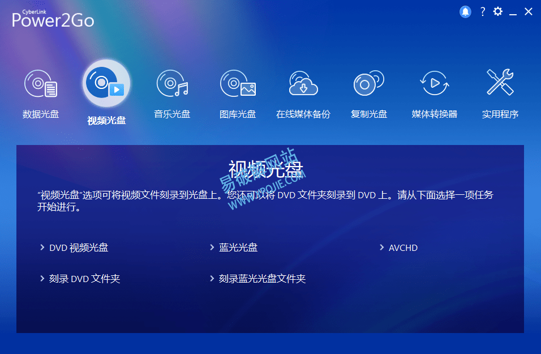Start the AVCHD task

coord(403,248)
